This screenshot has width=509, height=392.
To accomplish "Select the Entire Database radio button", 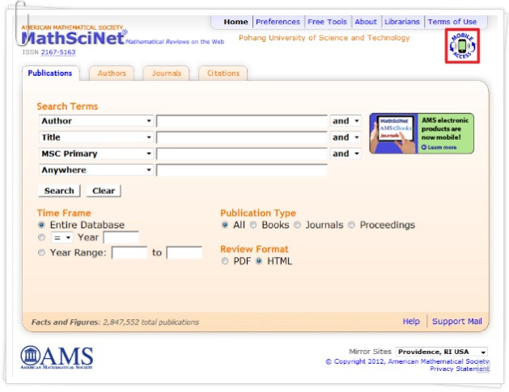I will pyautogui.click(x=41, y=225).
